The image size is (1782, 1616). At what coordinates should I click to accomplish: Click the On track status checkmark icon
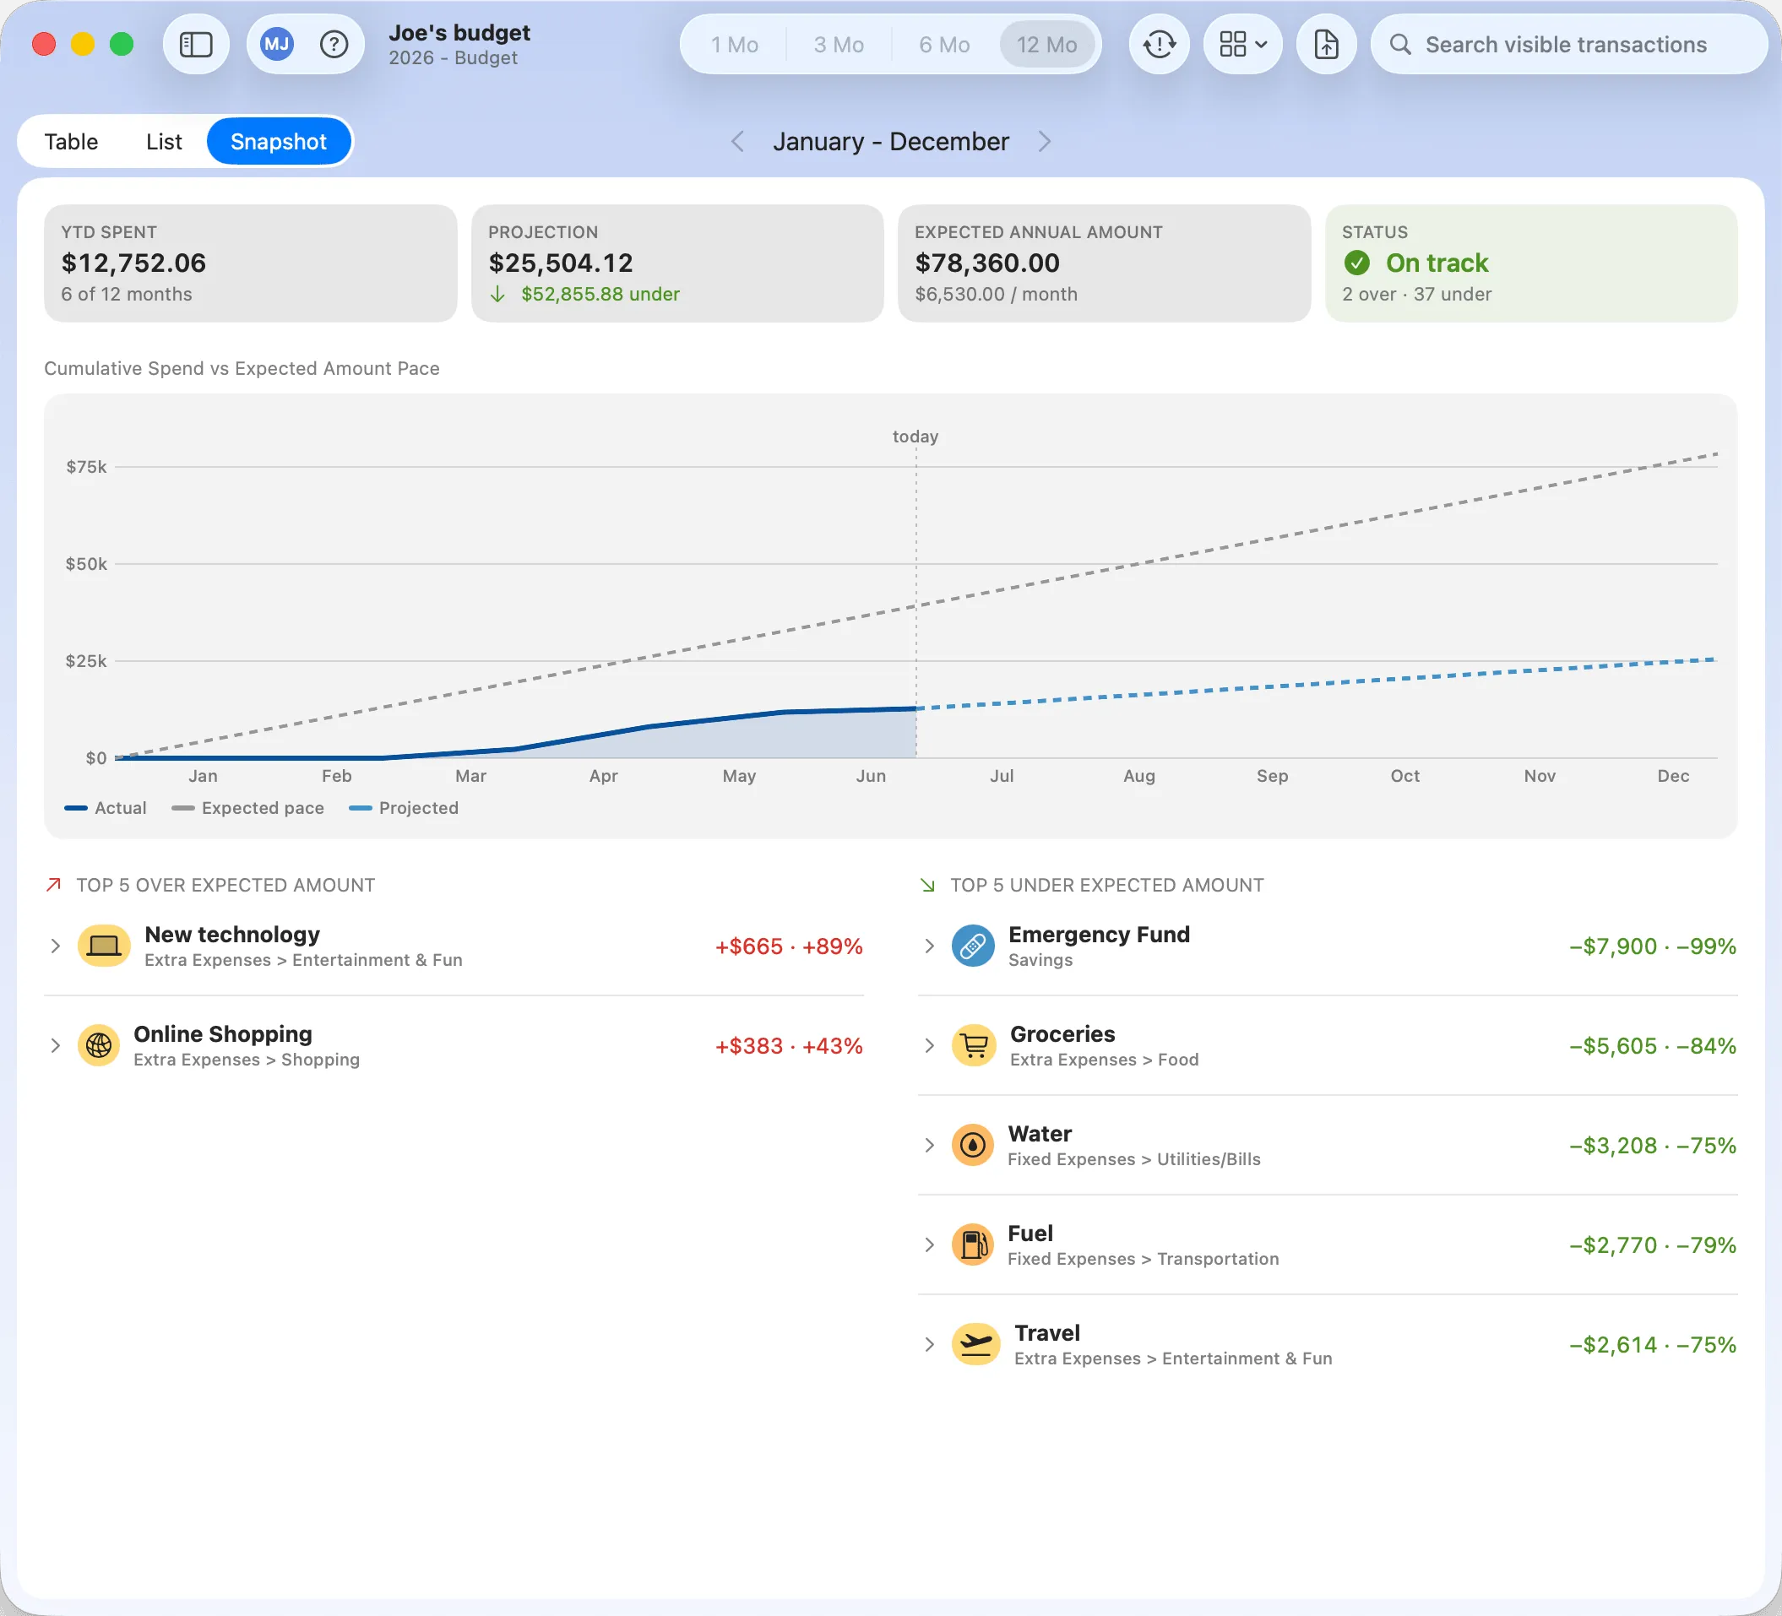[x=1357, y=263]
